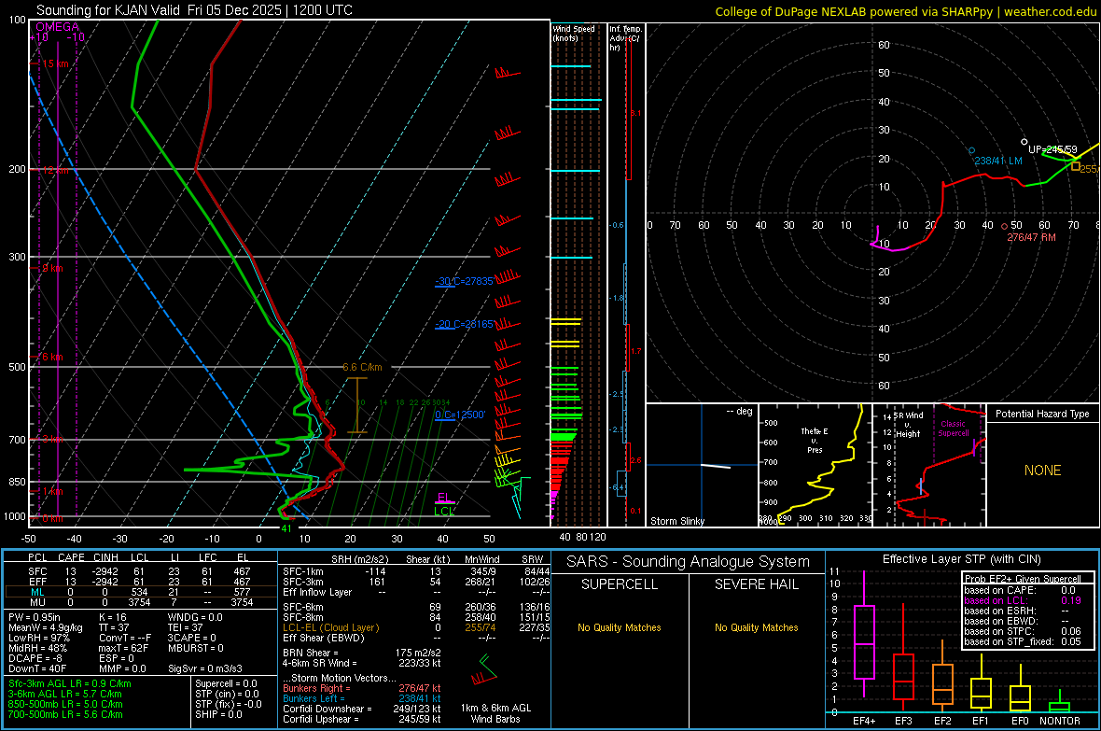Click the 'based on STPC:' probability row
The image size is (1101, 731).
click(x=1023, y=631)
